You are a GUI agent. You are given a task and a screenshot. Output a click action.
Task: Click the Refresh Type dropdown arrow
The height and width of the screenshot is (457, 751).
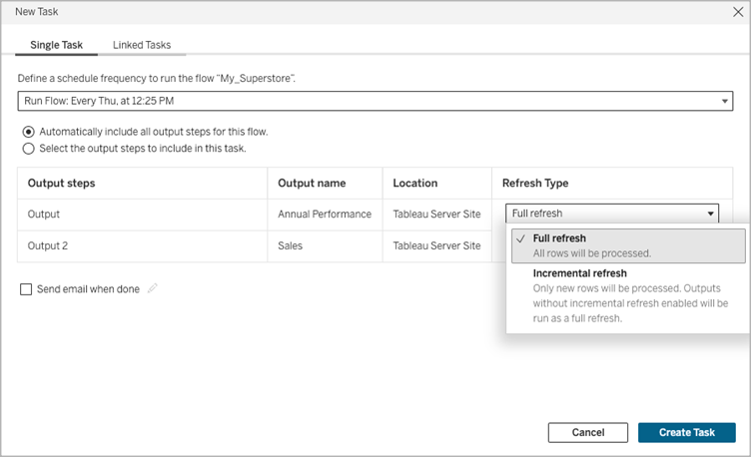point(711,214)
